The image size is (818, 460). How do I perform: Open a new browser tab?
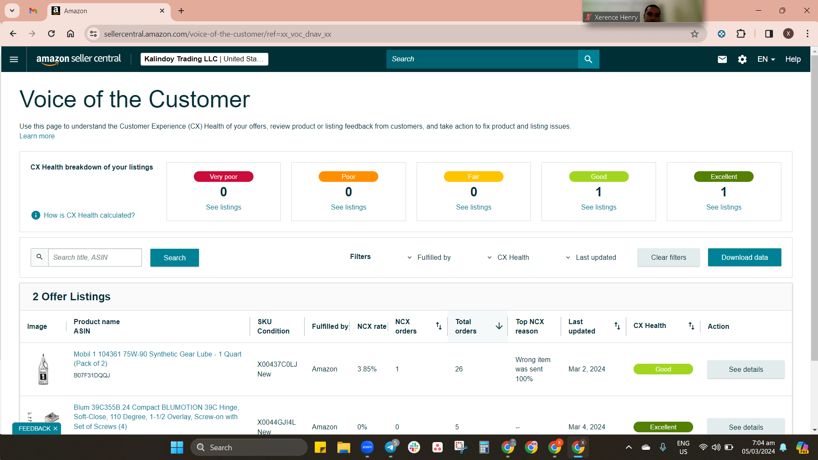point(181,11)
